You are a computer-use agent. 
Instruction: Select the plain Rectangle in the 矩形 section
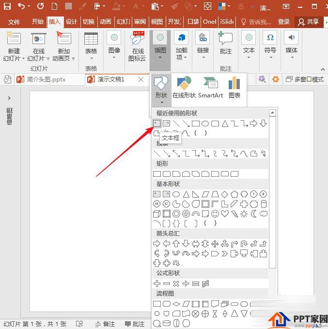[x=157, y=174]
